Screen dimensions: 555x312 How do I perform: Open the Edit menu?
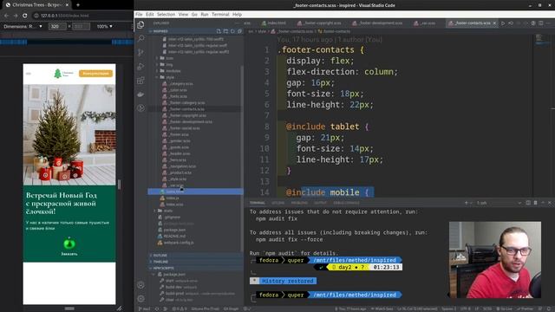pos(150,14)
